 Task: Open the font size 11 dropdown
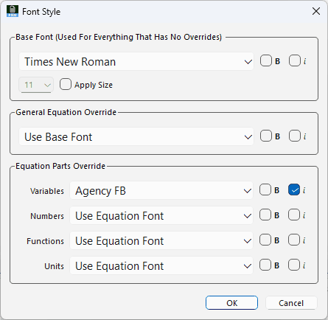(x=36, y=85)
